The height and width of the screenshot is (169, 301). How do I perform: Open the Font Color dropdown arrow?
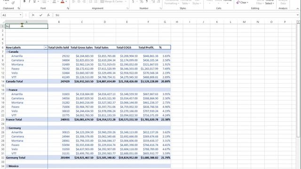pos(66,1)
